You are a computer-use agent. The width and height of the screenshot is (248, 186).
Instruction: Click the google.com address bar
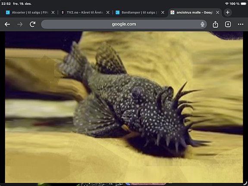pos(124,24)
